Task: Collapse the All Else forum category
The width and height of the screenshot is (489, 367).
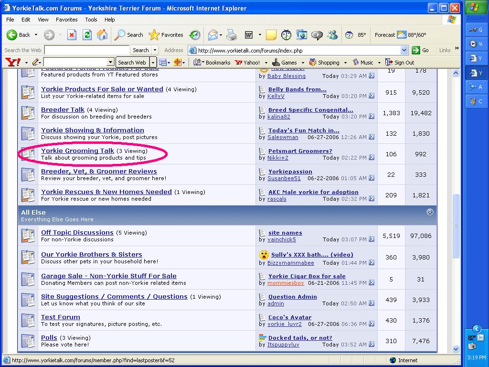Action: point(430,212)
